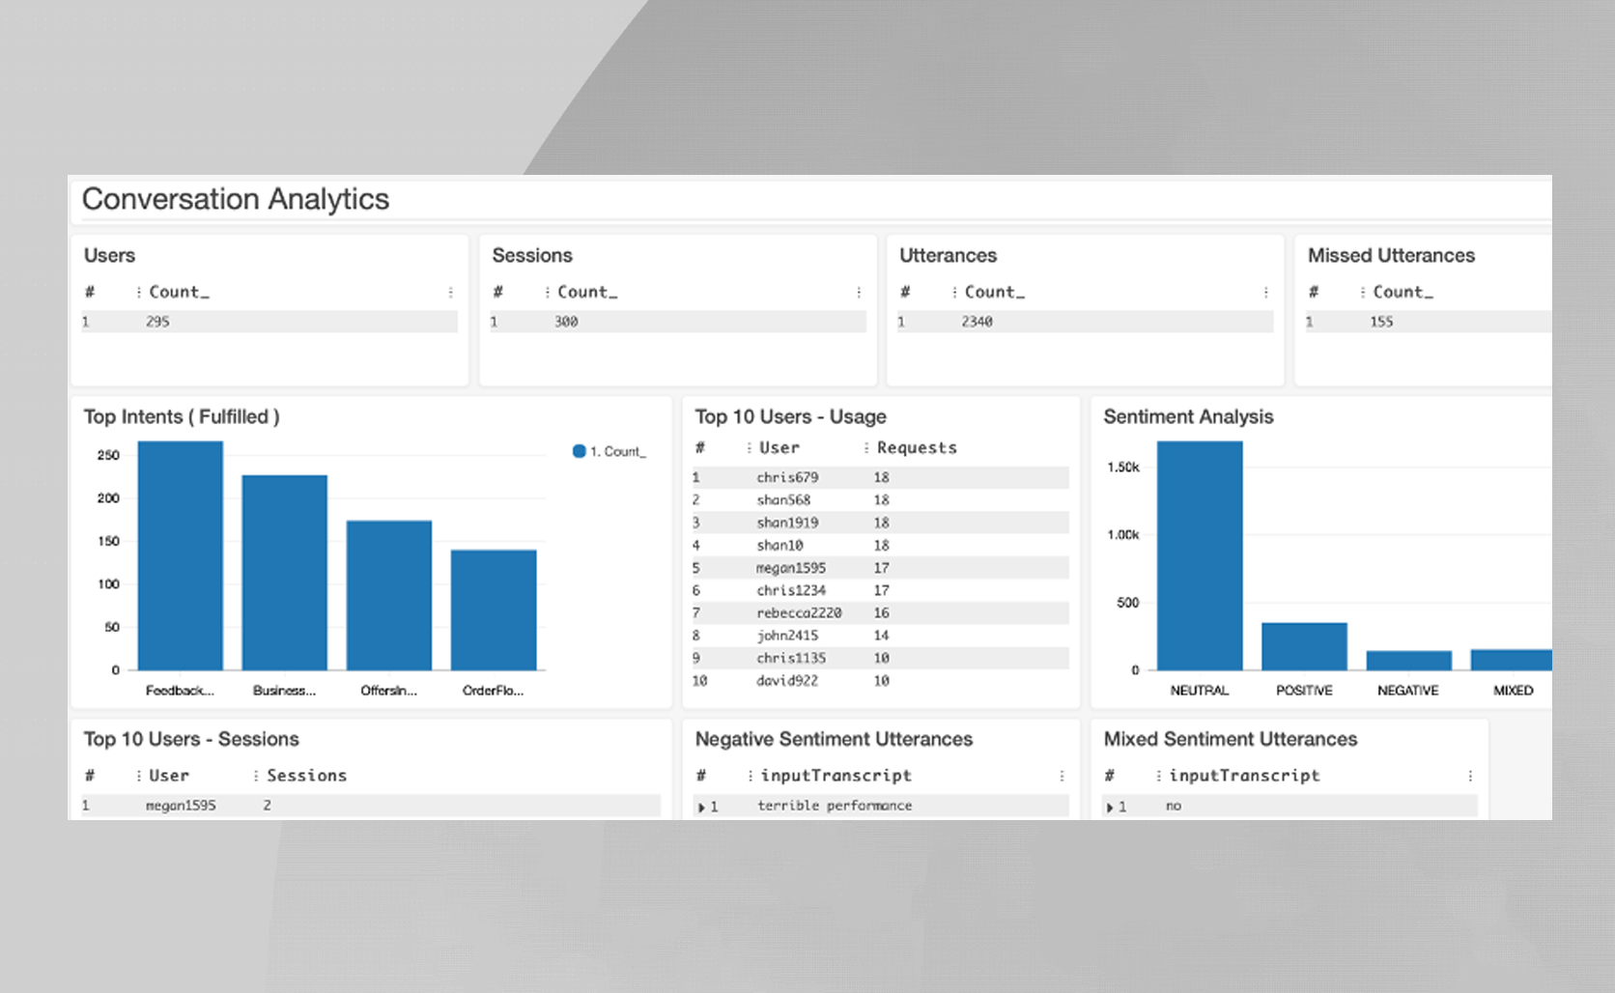Open column options menu in Sessions table
Screen dimensions: 1615x993
pyautogui.click(x=859, y=293)
